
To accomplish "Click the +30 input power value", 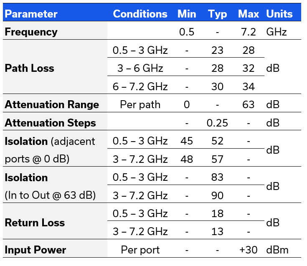I will [x=249, y=250].
